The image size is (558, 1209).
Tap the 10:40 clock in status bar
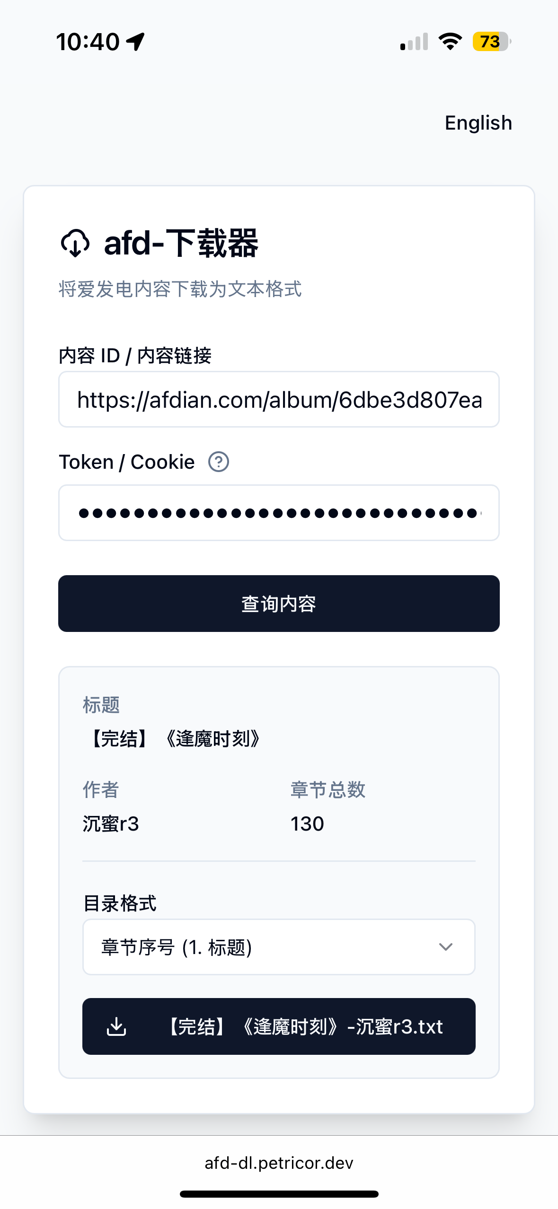coord(88,42)
